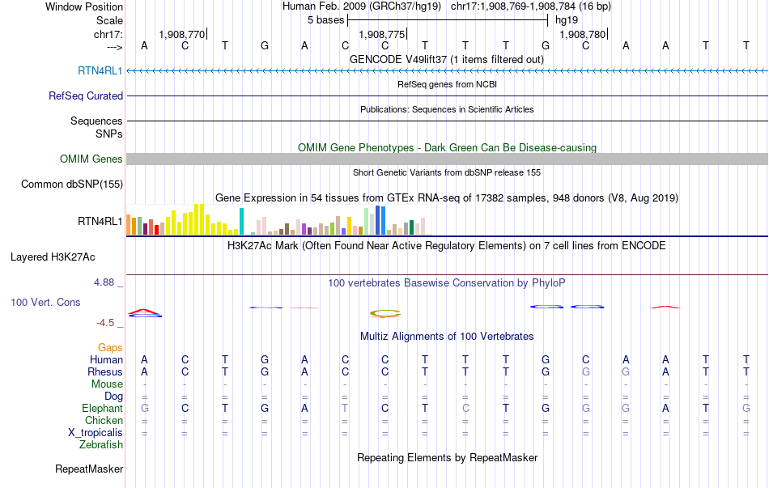Open Multiz Alignments of 100 Vertebrates title
This screenshot has height=488, width=769.
(x=446, y=336)
